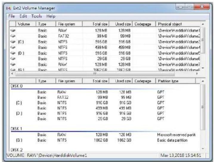
Task: Select (G:) partition under DISK 1
Action: tap(19, 140)
